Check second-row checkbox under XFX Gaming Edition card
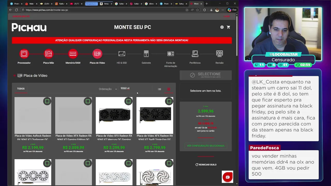The width and height of the screenshot is (331, 186). pos(88,163)
